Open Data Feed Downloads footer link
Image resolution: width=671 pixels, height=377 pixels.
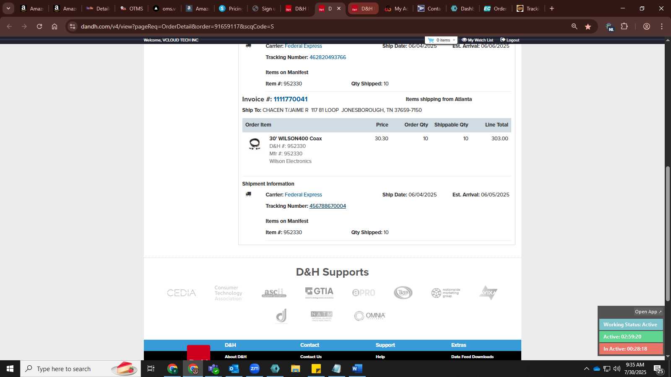472,357
